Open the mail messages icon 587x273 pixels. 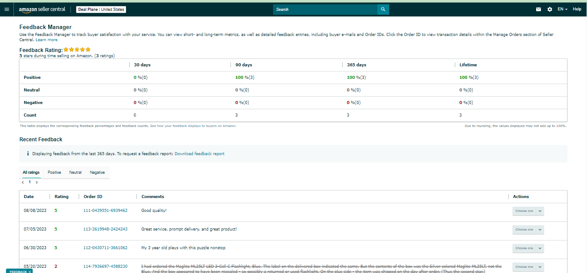(x=538, y=9)
